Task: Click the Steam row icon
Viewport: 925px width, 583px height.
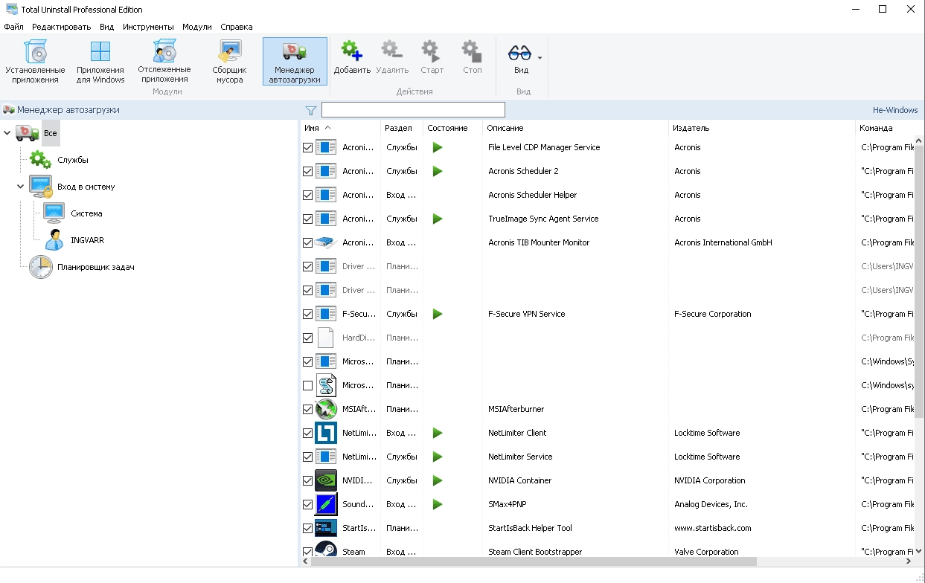Action: 326,550
